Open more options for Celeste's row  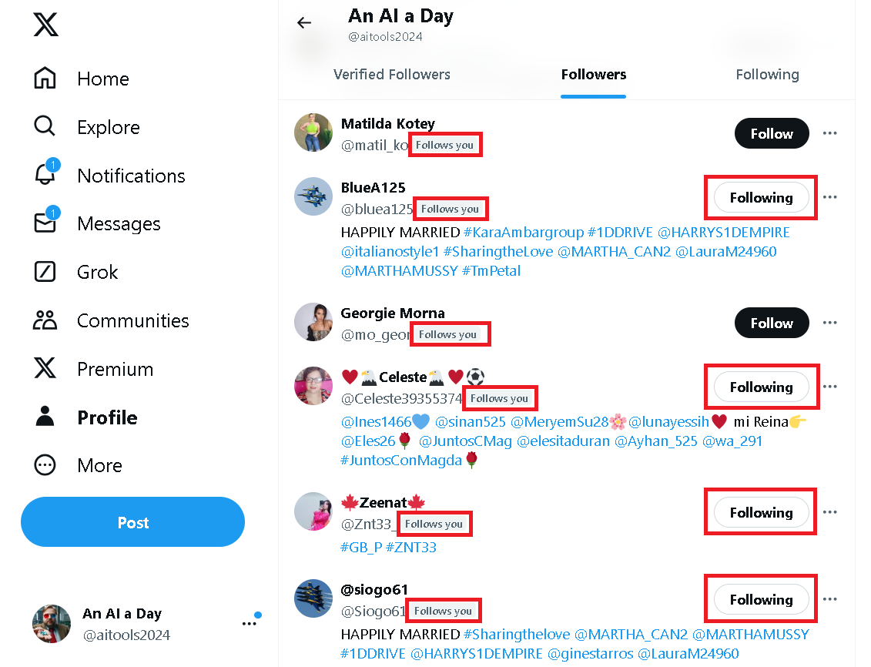pyautogui.click(x=829, y=387)
